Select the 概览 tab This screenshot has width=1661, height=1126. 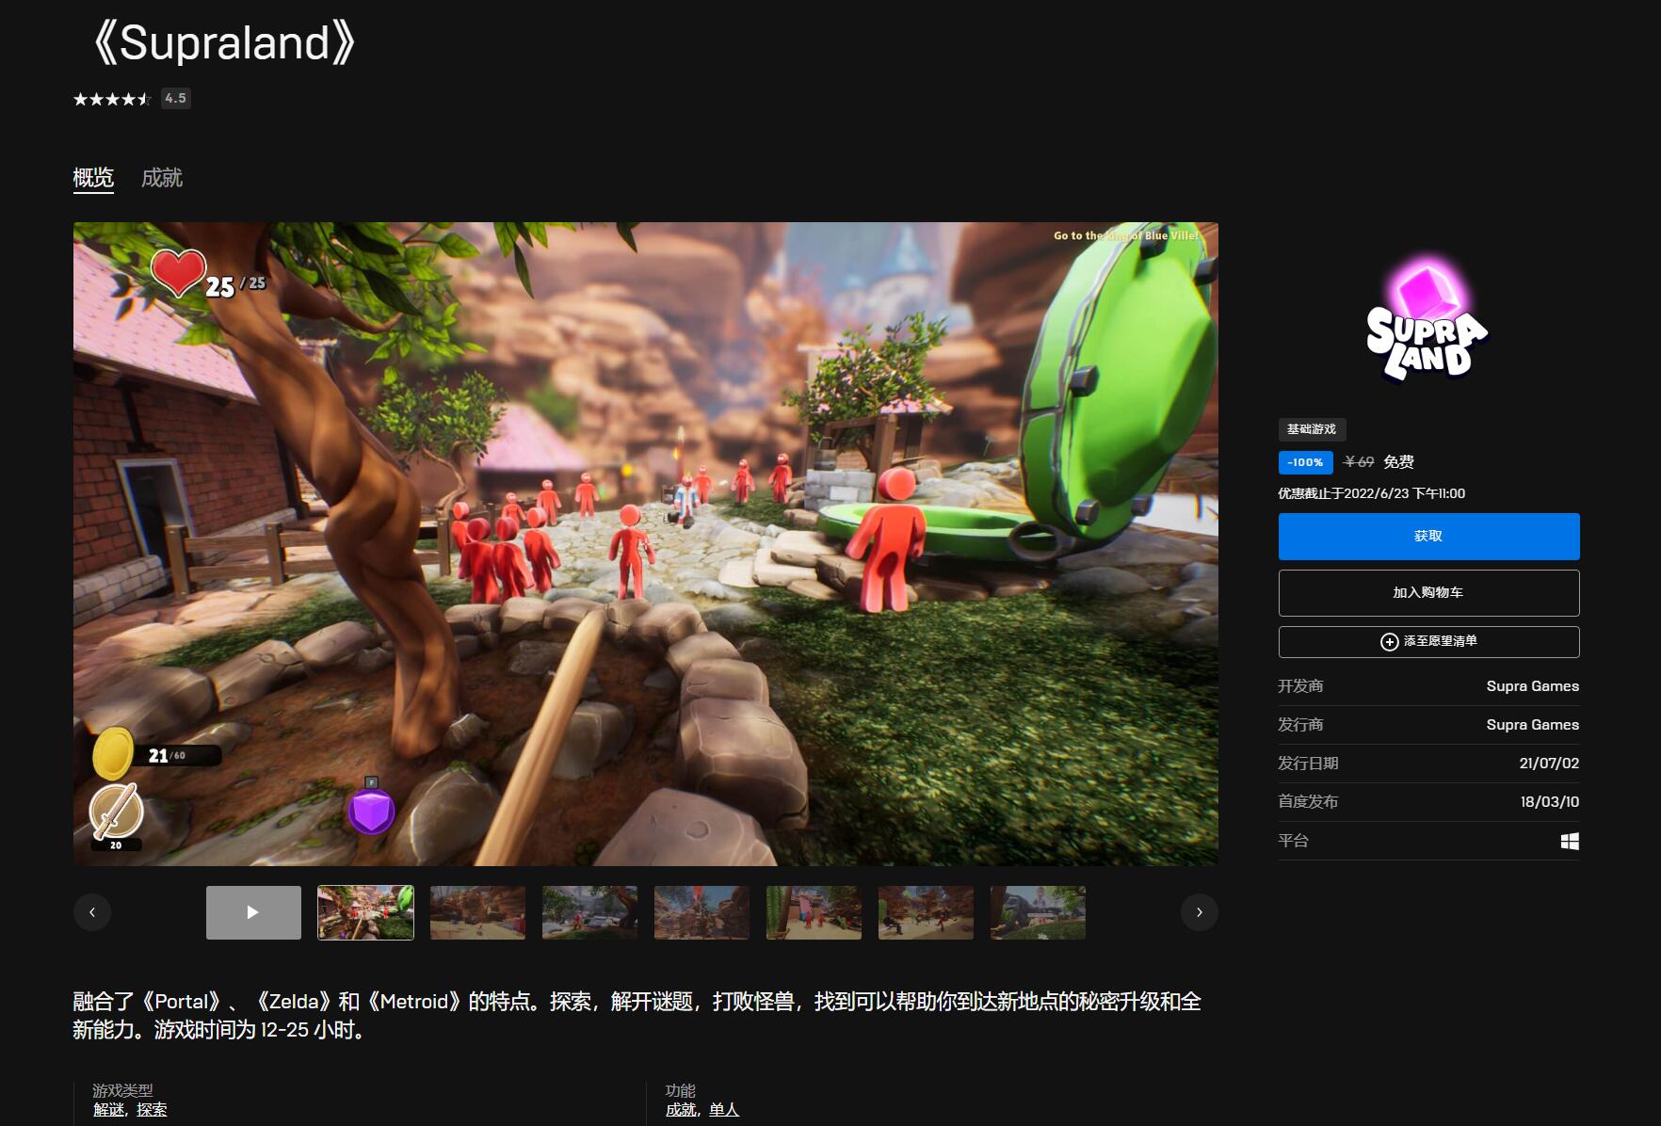(x=93, y=178)
